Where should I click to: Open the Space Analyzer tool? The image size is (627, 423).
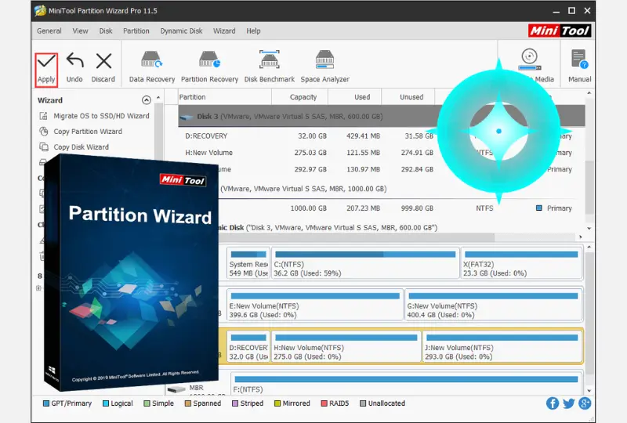(324, 67)
